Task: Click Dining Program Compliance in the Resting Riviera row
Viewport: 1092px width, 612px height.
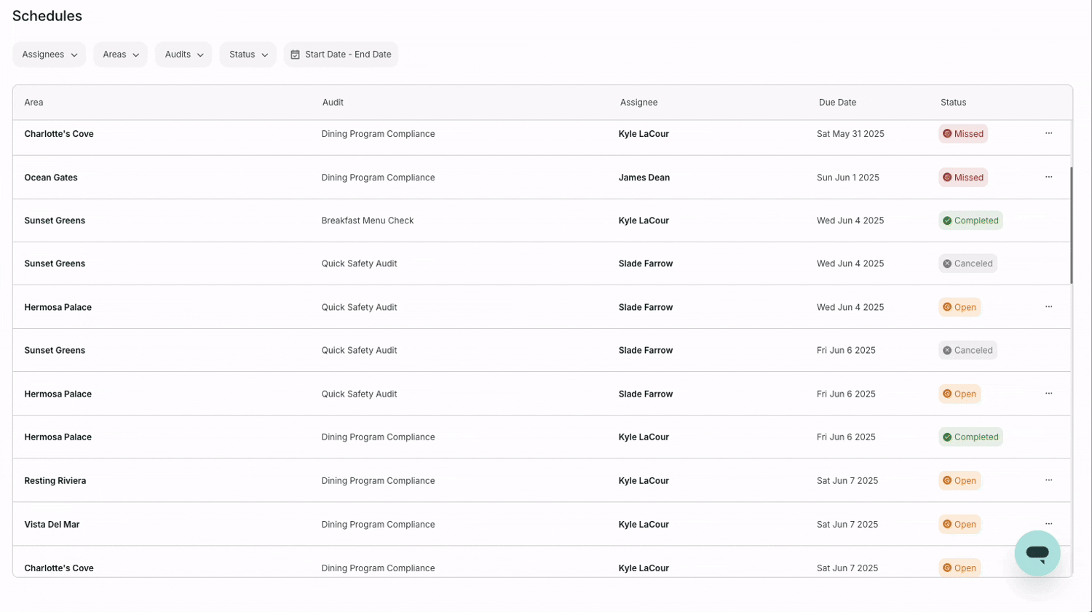Action: click(x=378, y=481)
